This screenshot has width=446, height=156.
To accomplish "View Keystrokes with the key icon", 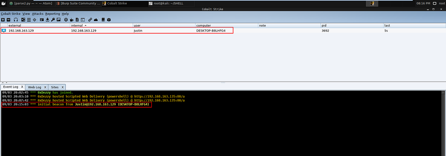I will pyautogui.click(x=53, y=20).
